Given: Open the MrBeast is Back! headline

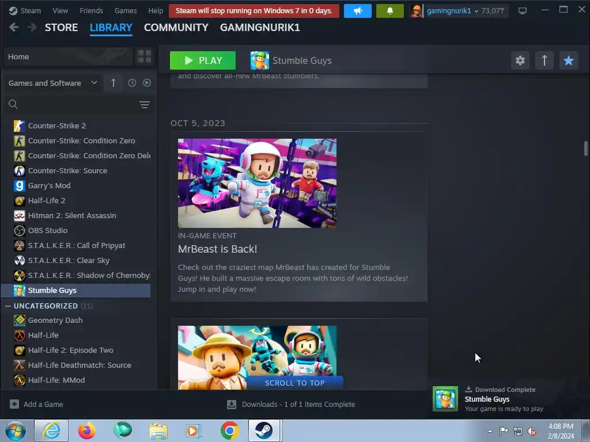Looking at the screenshot, I should [217, 249].
